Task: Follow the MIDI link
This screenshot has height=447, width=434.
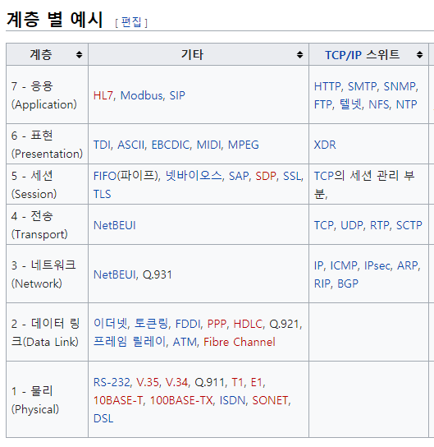Action: click(209, 145)
